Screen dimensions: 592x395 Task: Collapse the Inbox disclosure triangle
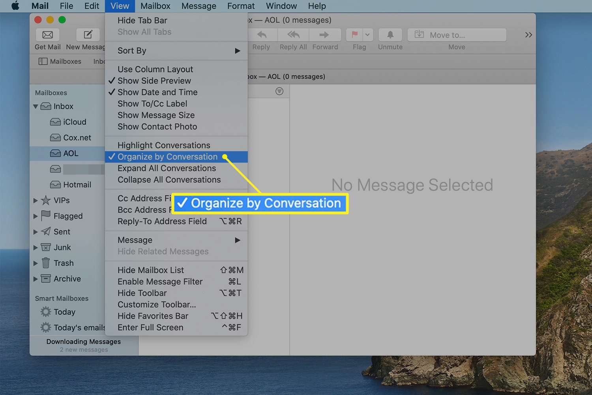tap(36, 106)
